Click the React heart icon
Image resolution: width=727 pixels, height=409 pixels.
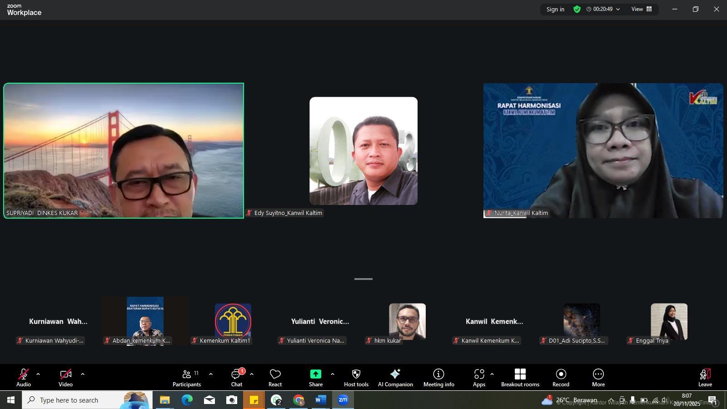(x=275, y=378)
